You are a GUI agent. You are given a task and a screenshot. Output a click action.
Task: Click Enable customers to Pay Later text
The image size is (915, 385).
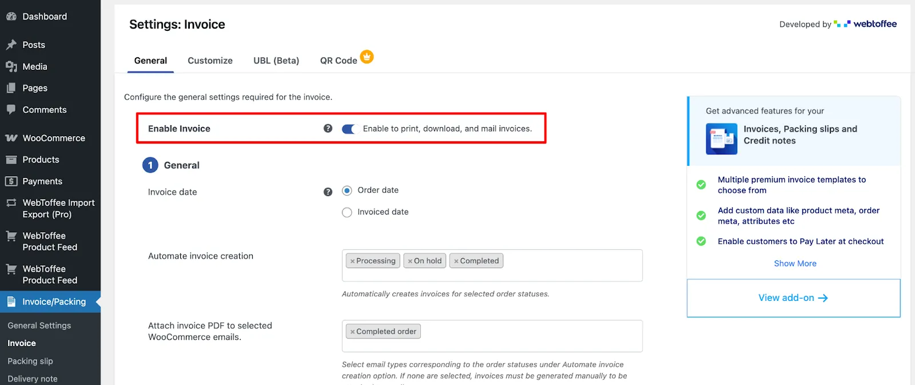pos(801,241)
